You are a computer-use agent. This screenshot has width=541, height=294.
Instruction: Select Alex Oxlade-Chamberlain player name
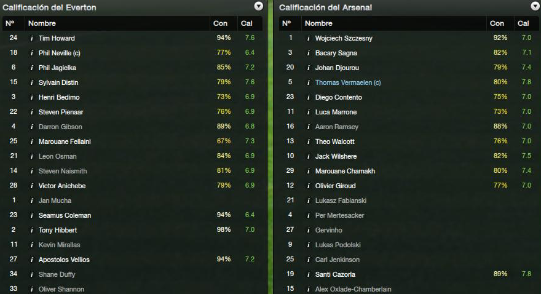[x=353, y=289]
